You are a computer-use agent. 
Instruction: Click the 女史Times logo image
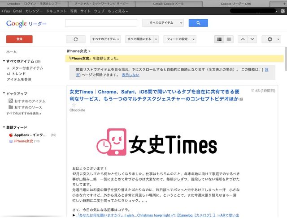[157, 142]
